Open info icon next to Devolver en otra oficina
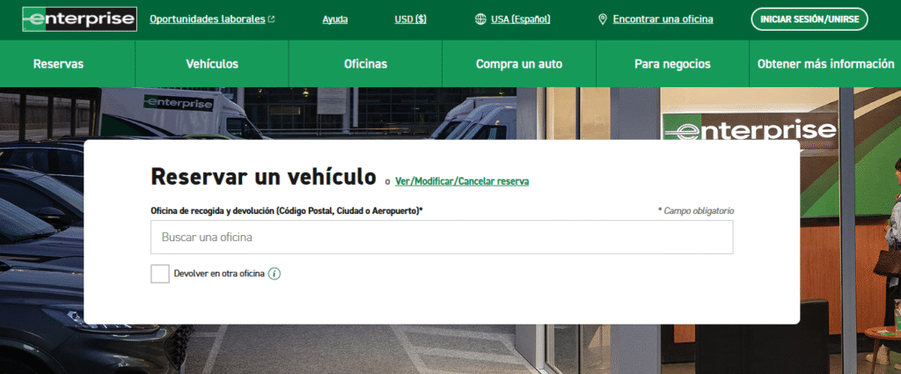Viewport: 901px width, 374px height. [x=275, y=274]
